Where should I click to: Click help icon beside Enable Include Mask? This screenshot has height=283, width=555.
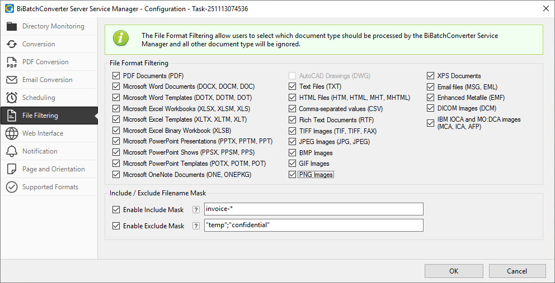point(196,210)
